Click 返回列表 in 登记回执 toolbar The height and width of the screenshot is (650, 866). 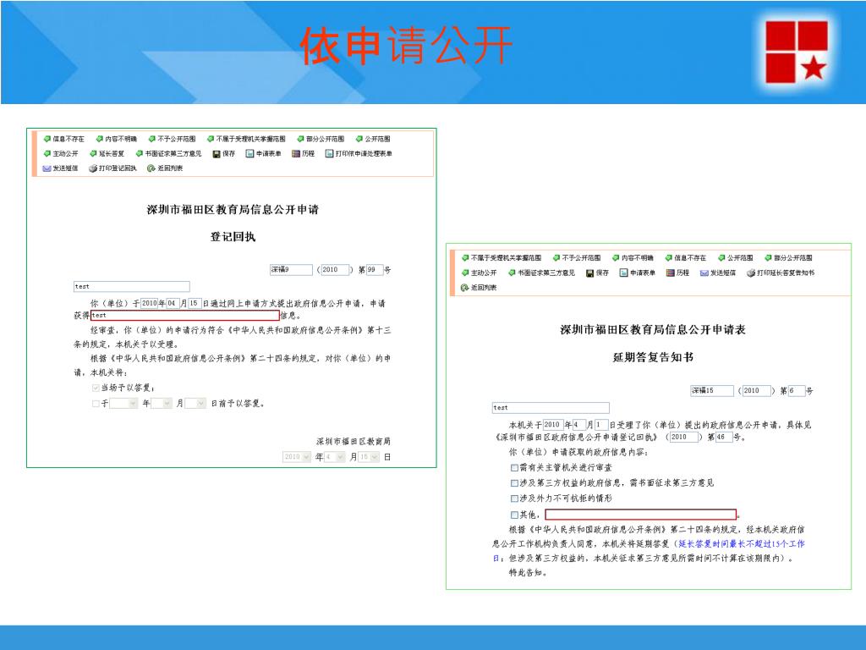pyautogui.click(x=165, y=168)
